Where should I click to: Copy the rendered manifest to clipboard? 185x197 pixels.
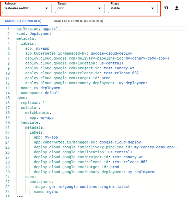(166, 8)
